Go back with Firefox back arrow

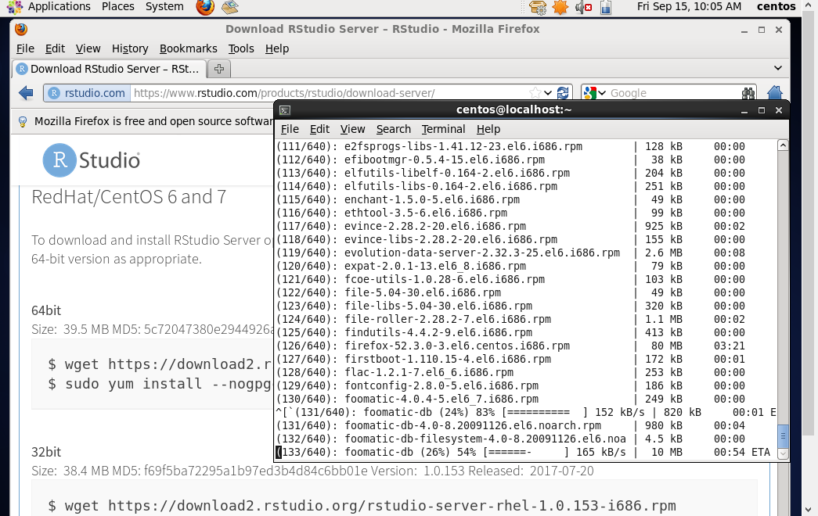pos(26,93)
